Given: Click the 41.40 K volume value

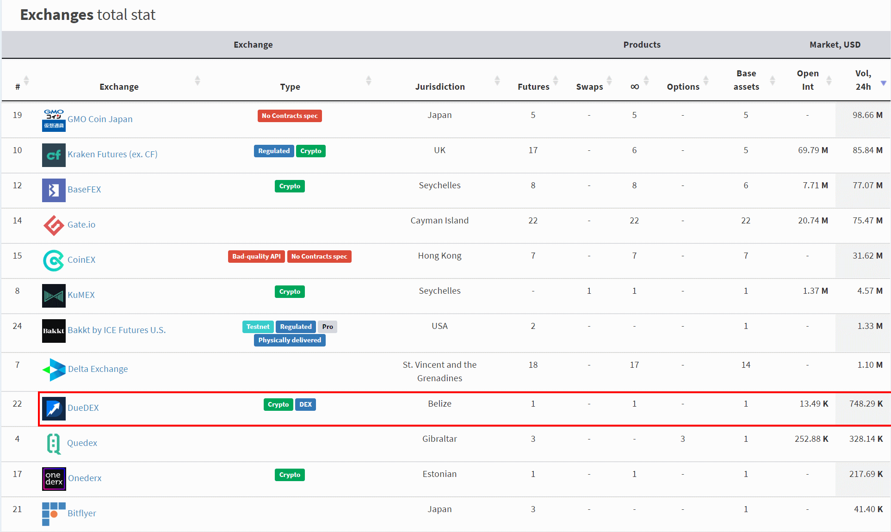Looking at the screenshot, I should point(868,509).
